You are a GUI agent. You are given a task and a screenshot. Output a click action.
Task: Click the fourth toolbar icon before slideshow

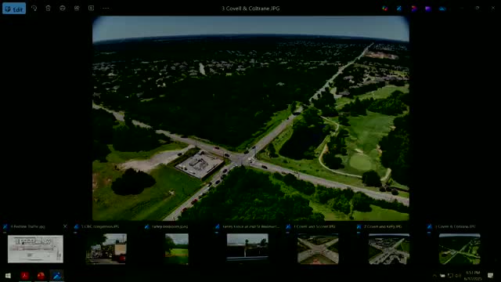coord(77,9)
